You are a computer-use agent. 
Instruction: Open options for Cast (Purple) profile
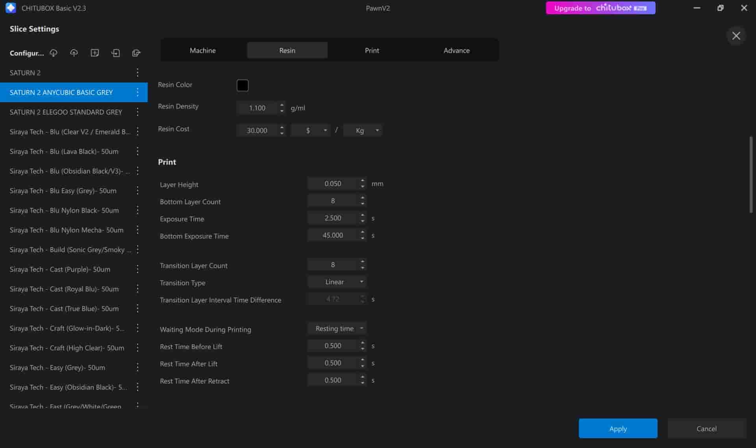point(137,269)
